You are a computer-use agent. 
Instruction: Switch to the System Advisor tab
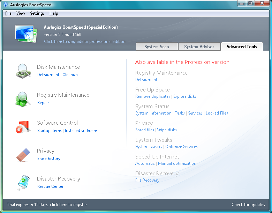click(x=199, y=47)
